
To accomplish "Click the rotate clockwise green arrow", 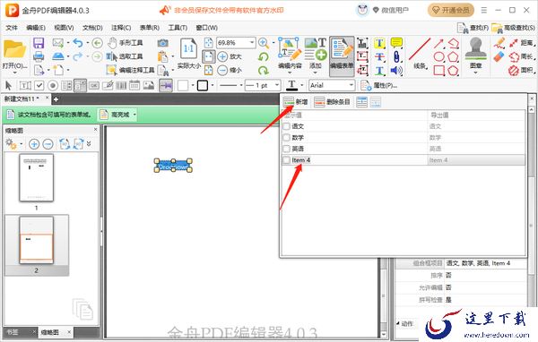I will tap(263, 71).
